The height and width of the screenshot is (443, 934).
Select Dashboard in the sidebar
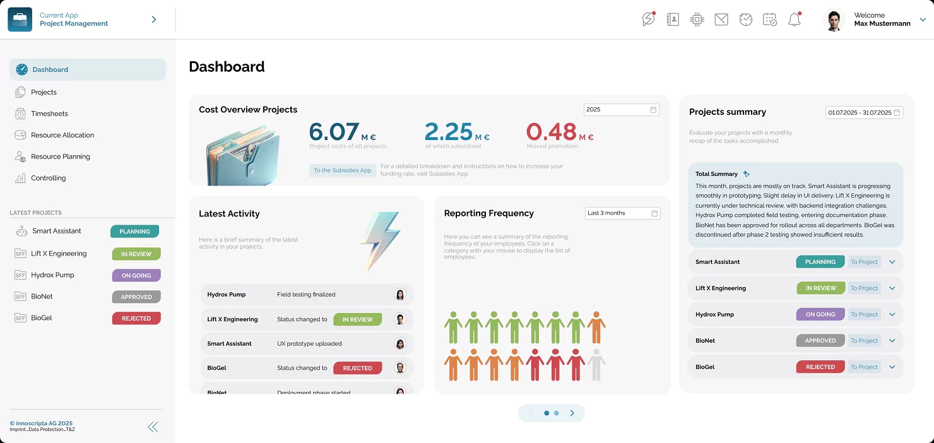click(x=88, y=69)
